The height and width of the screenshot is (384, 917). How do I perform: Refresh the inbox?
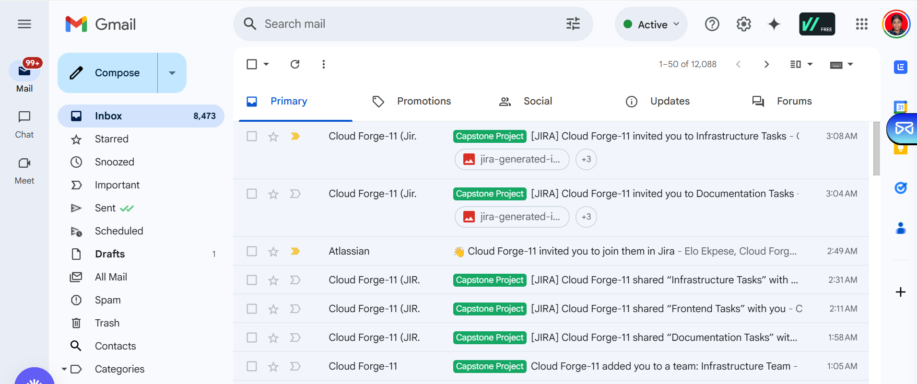(295, 64)
